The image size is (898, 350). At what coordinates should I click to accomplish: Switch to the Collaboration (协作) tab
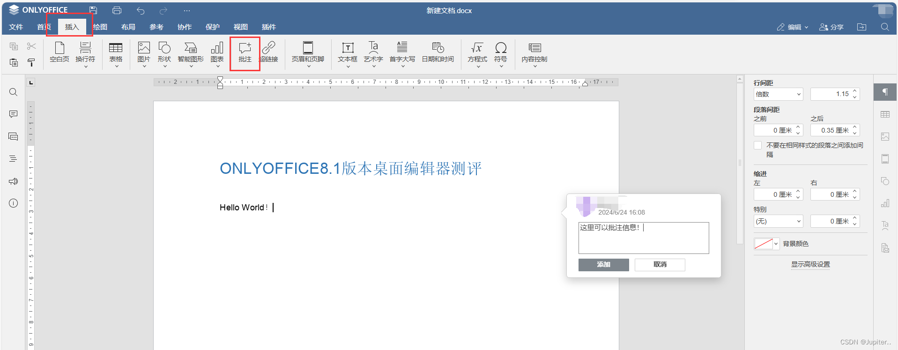[x=184, y=27]
